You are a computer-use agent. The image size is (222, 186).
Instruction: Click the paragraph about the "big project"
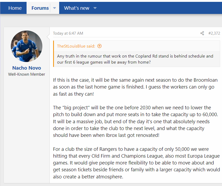pos(135,121)
